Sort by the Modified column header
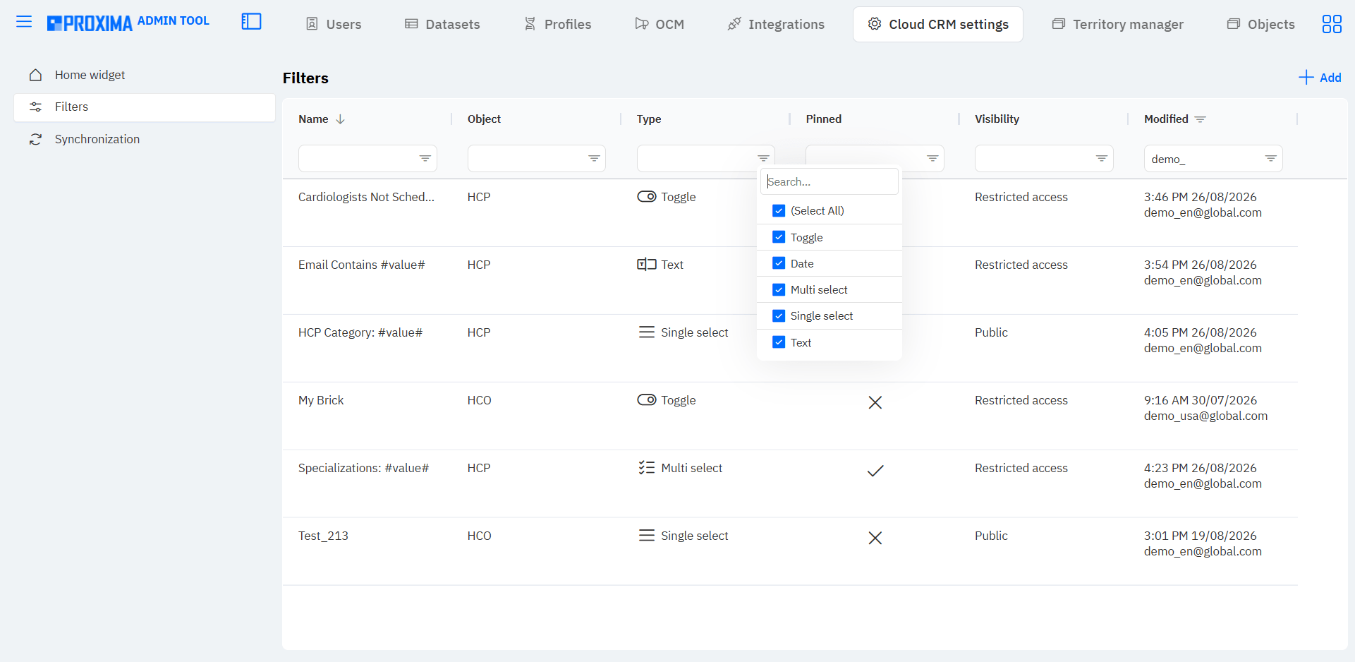 point(1166,119)
